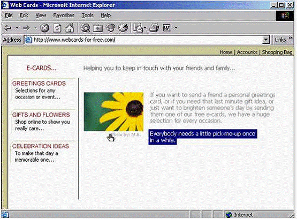Image resolution: width=297 pixels, height=219 pixels.
Task: Refresh the page using the Refresh icon
Action: click(57, 28)
